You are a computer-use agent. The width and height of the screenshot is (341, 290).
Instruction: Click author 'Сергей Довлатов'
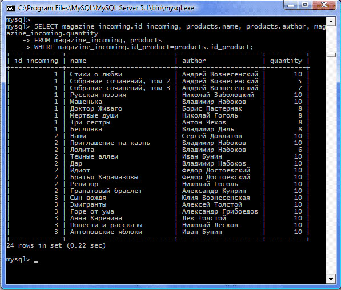pyautogui.click(x=212, y=136)
